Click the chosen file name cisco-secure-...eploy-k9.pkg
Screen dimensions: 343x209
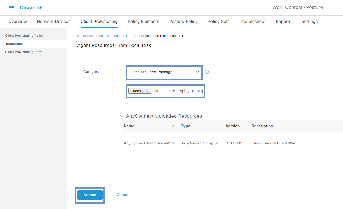(178, 91)
